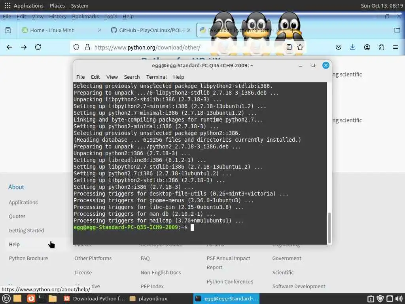Open the terminal's File menu
Viewport: 405px width, 304px height.
(x=80, y=77)
